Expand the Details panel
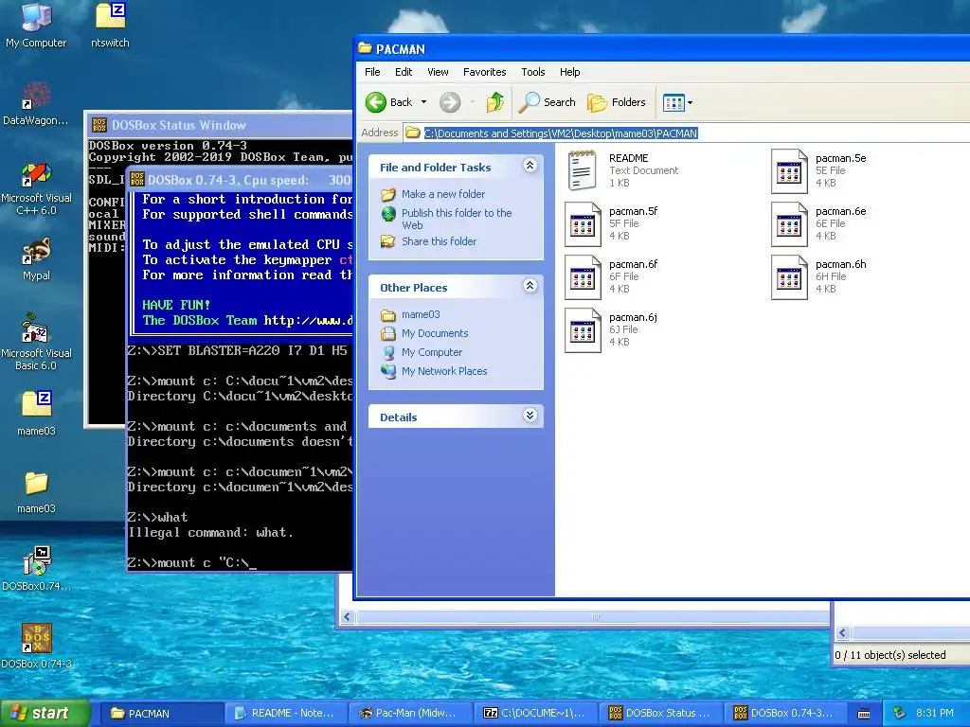The height and width of the screenshot is (727, 970). 530,416
